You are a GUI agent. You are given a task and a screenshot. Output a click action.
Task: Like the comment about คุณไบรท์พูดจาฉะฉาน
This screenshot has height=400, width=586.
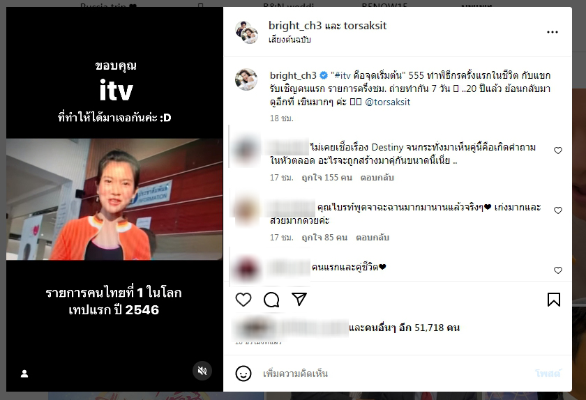557,210
